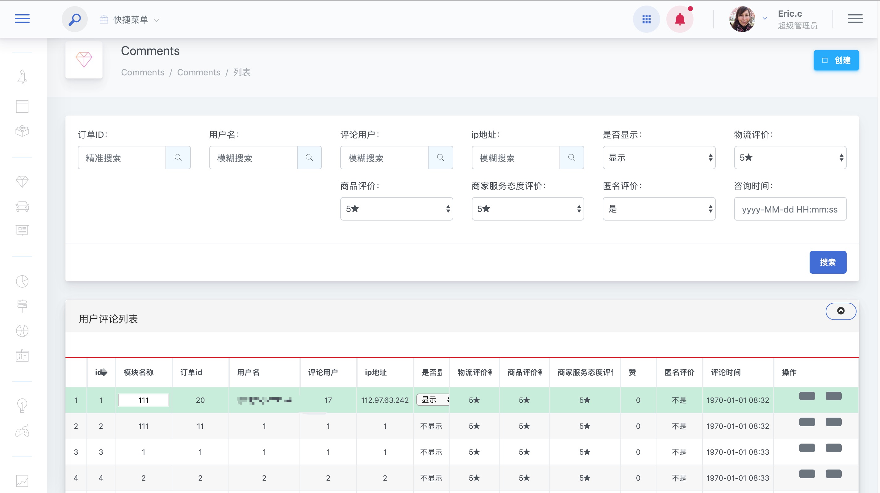Toggle the left hamburger menu
Viewport: 880px width, 493px height.
[x=22, y=19]
